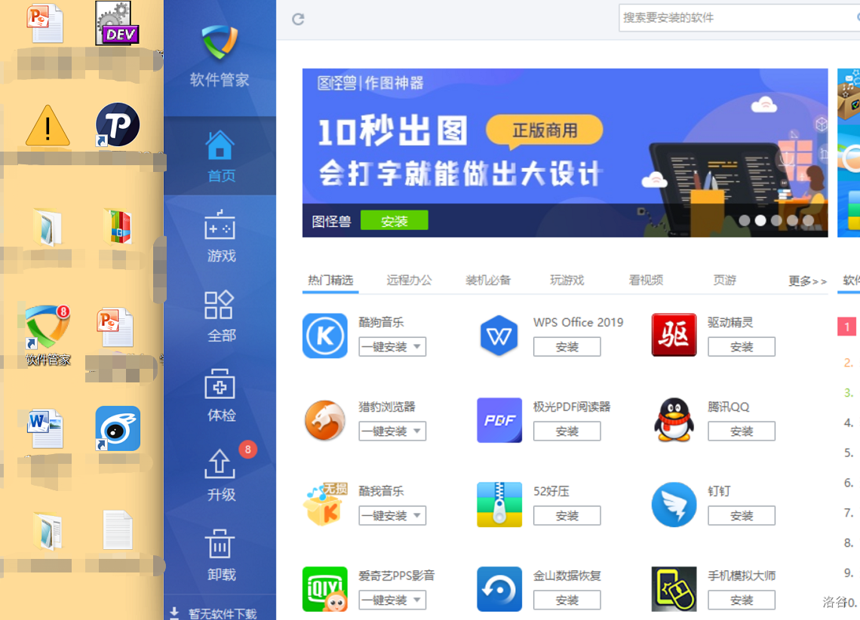Click the 酷狗音乐 app icon
The height and width of the screenshot is (620, 860).
coord(325,336)
